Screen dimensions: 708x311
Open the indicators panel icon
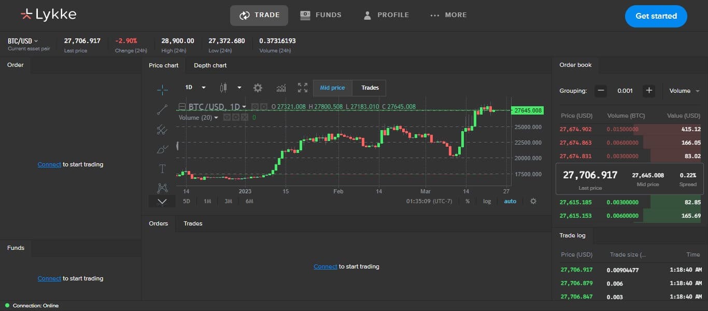281,88
